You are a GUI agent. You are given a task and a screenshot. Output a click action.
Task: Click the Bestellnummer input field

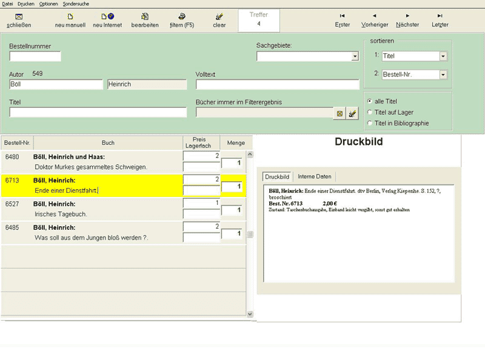point(35,56)
